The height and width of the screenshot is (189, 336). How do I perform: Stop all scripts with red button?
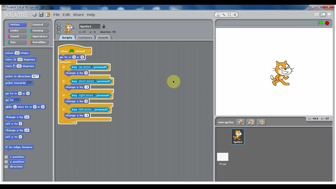(327, 23)
